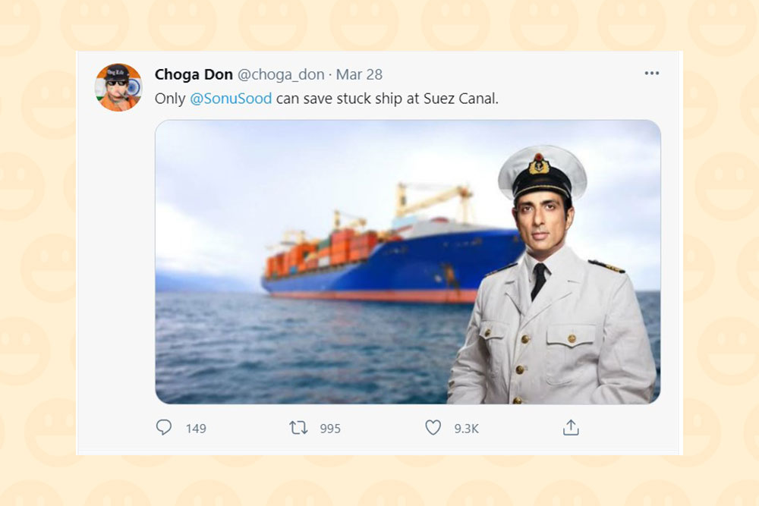Click the word 'Only' in tweet
Screen dimensions: 759x506
(x=170, y=99)
